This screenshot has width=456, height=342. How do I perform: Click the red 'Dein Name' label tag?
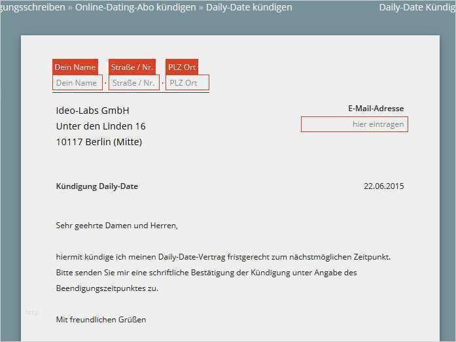point(75,67)
